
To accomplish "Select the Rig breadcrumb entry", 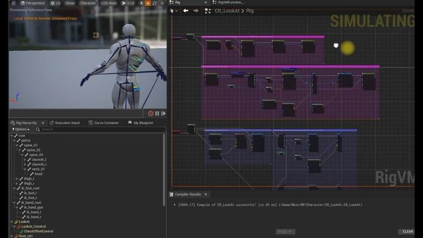I will [250, 11].
